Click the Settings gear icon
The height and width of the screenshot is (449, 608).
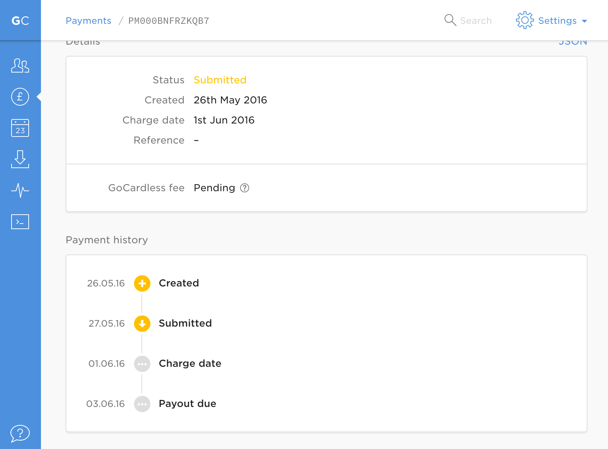click(525, 20)
